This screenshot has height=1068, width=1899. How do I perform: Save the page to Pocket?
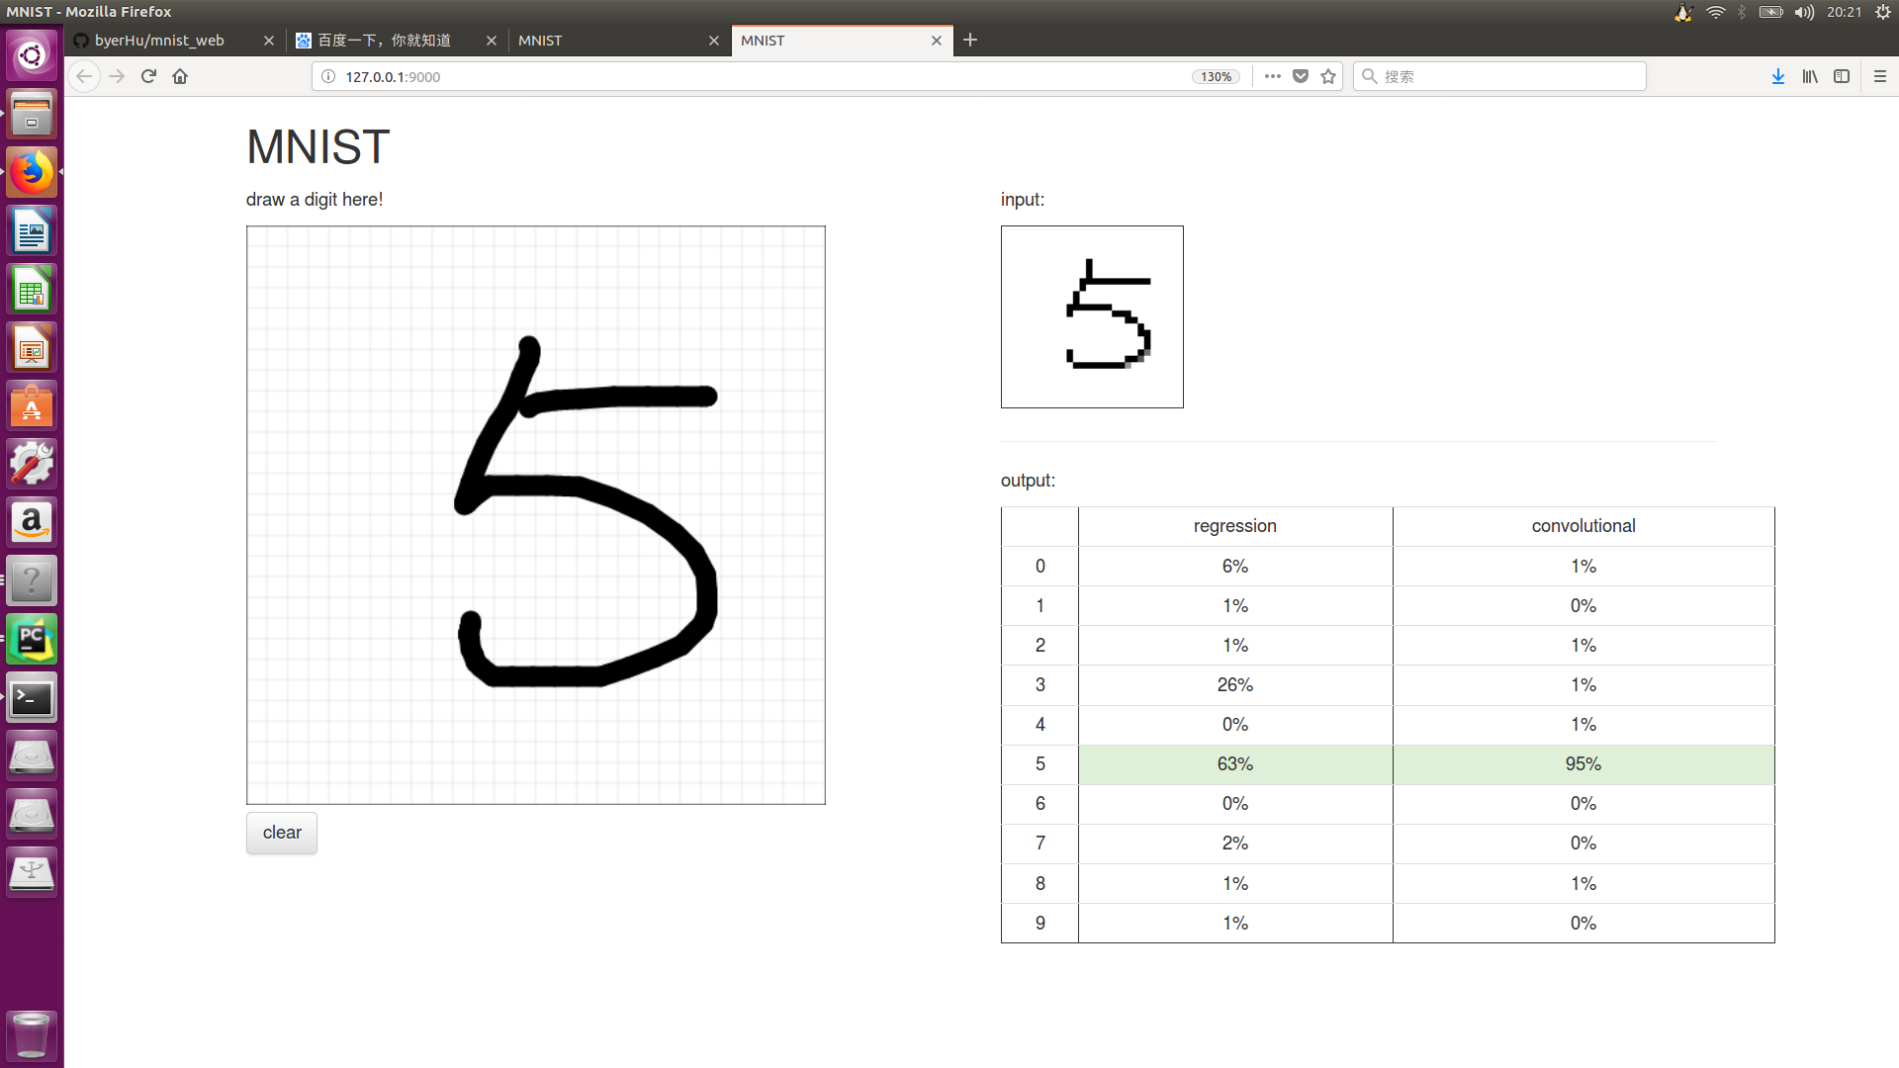1301,76
